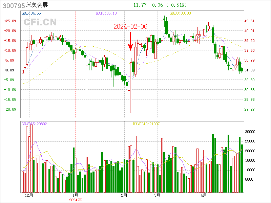Click the CFi.CN watermark logo
The height and width of the screenshot is (203, 271).
[40, 22]
